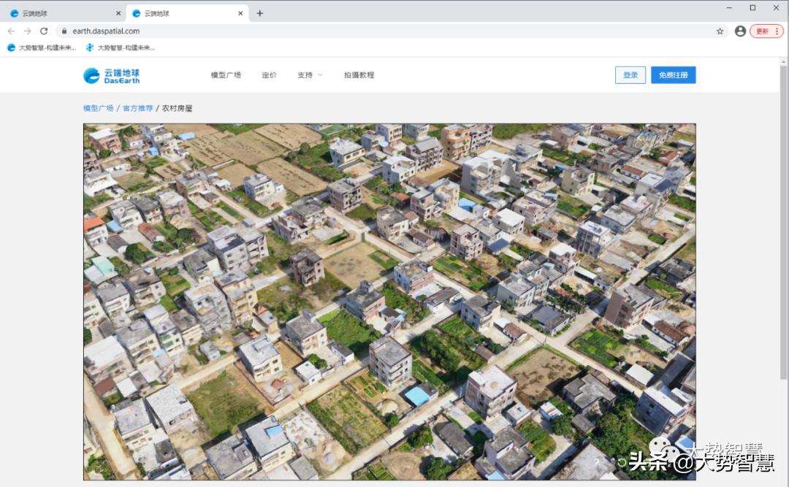Screen dimensions: 789x487
Task: Click the page vertical scrollbar thumb
Action: (783, 221)
